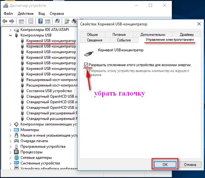This screenshot has width=205, height=178.
Task: Select the Очереди печати label
Action: 34,141
